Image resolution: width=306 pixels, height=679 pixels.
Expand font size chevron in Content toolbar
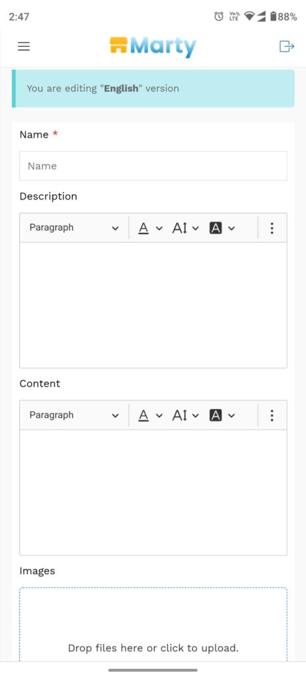coord(195,416)
